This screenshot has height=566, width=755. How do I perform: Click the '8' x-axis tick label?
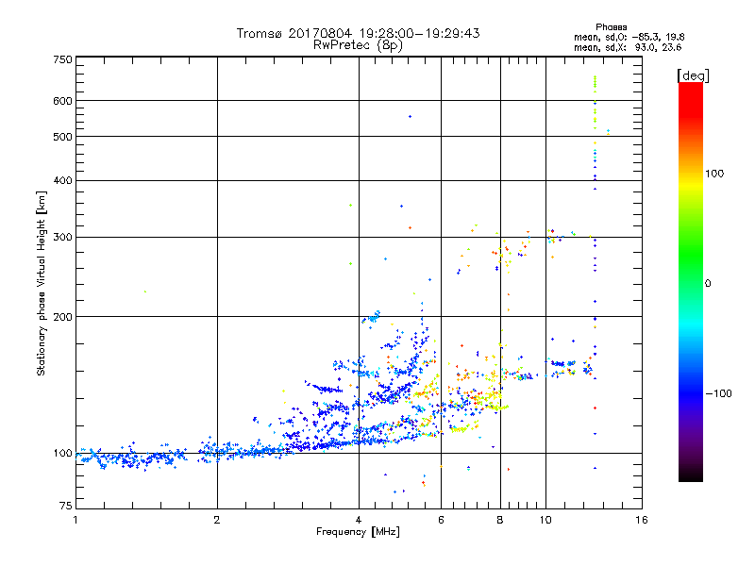click(500, 520)
